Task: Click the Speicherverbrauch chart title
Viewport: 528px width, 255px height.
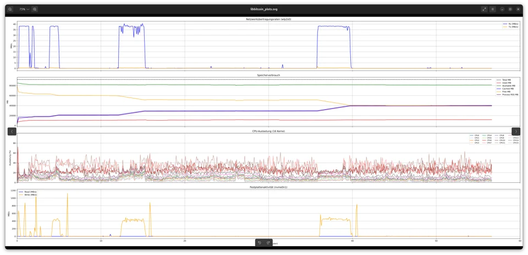Action: (x=268, y=75)
